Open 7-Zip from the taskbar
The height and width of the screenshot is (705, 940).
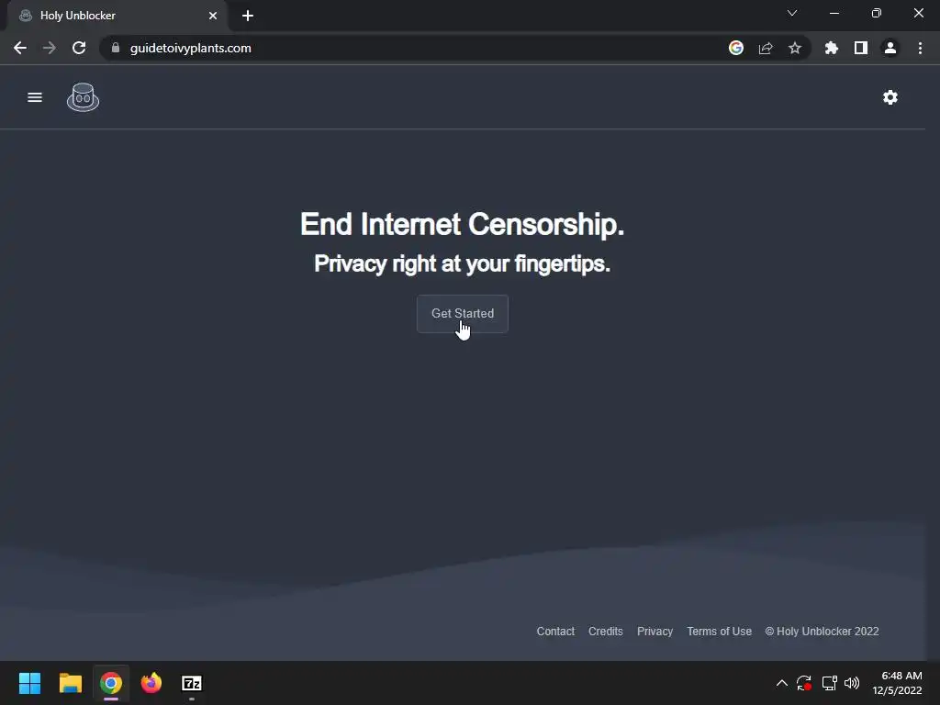pos(191,683)
